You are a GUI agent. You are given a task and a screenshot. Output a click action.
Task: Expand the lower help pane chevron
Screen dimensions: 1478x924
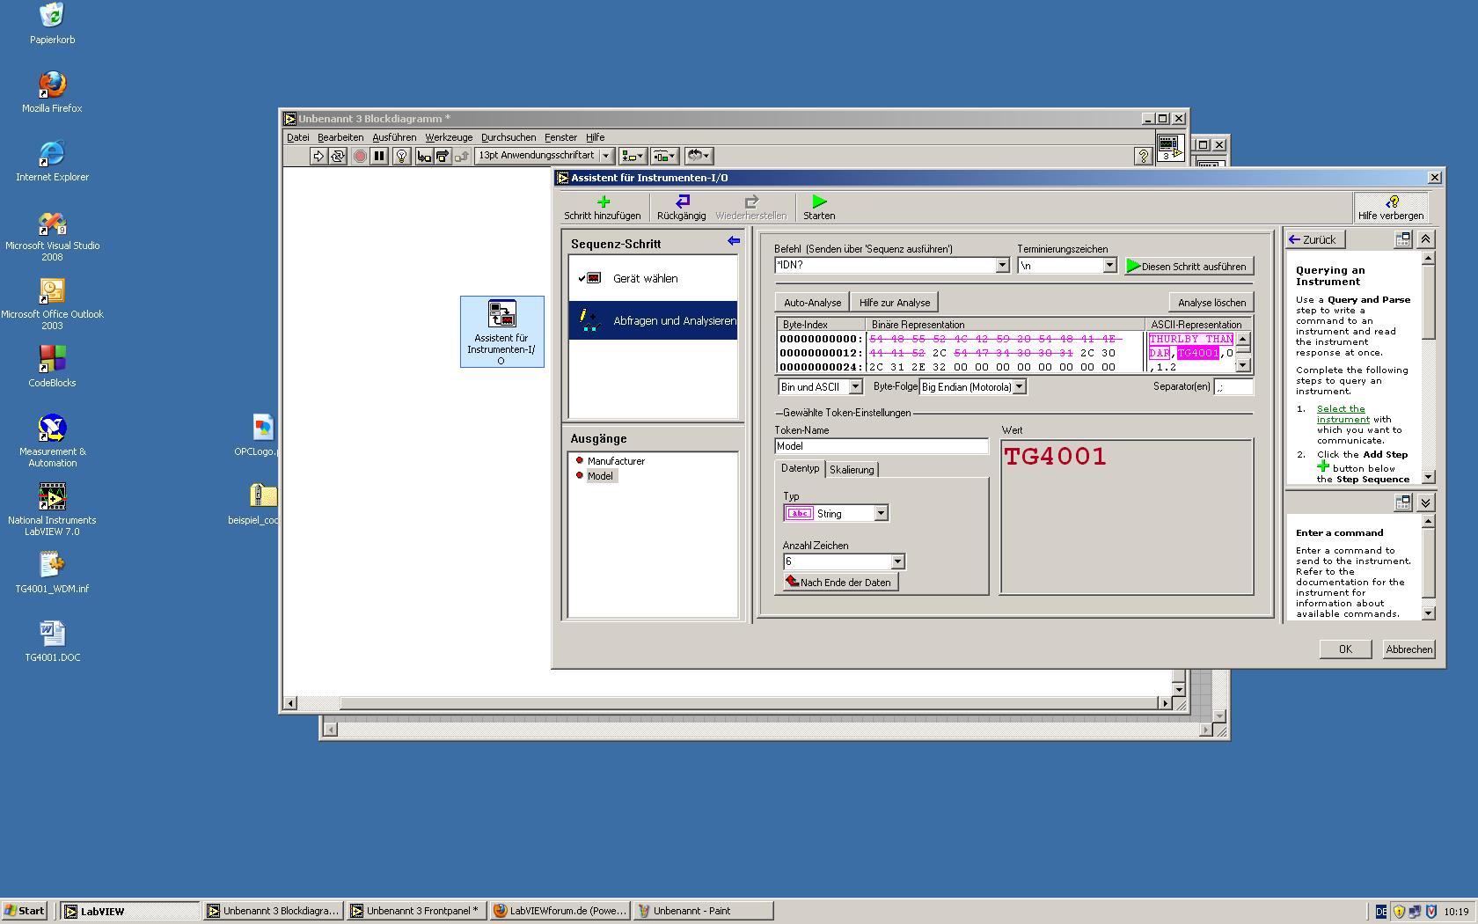pyautogui.click(x=1426, y=502)
